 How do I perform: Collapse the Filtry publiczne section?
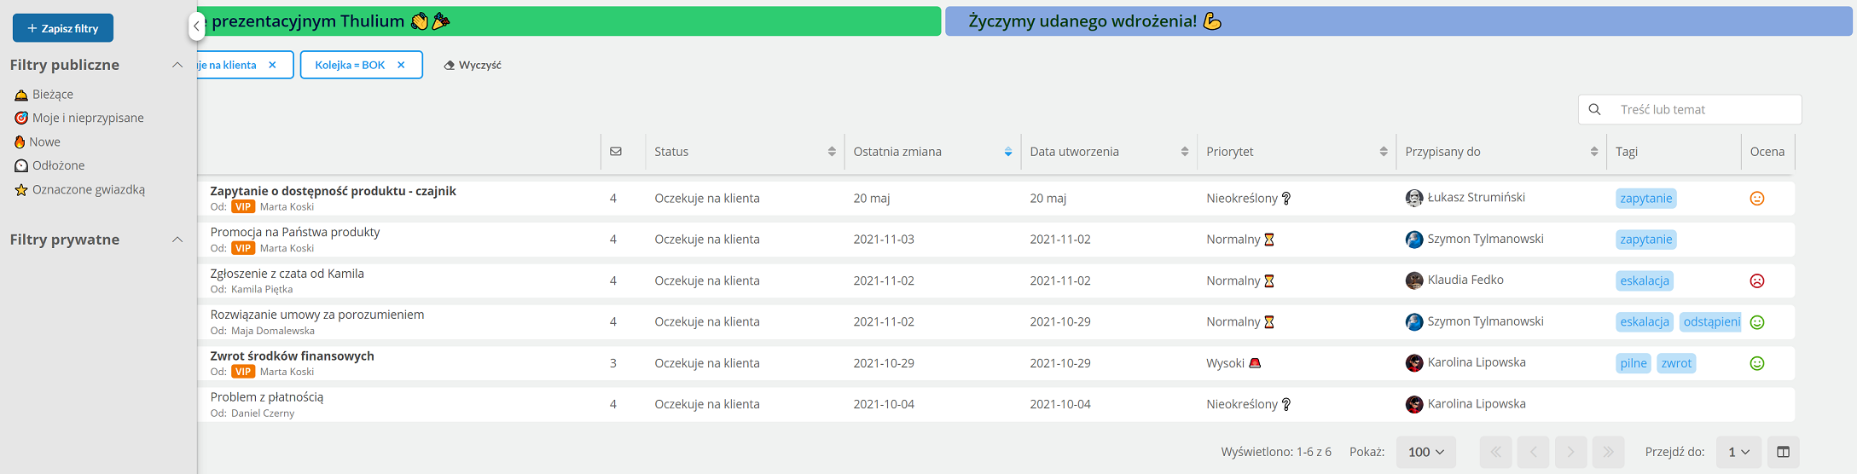[177, 65]
